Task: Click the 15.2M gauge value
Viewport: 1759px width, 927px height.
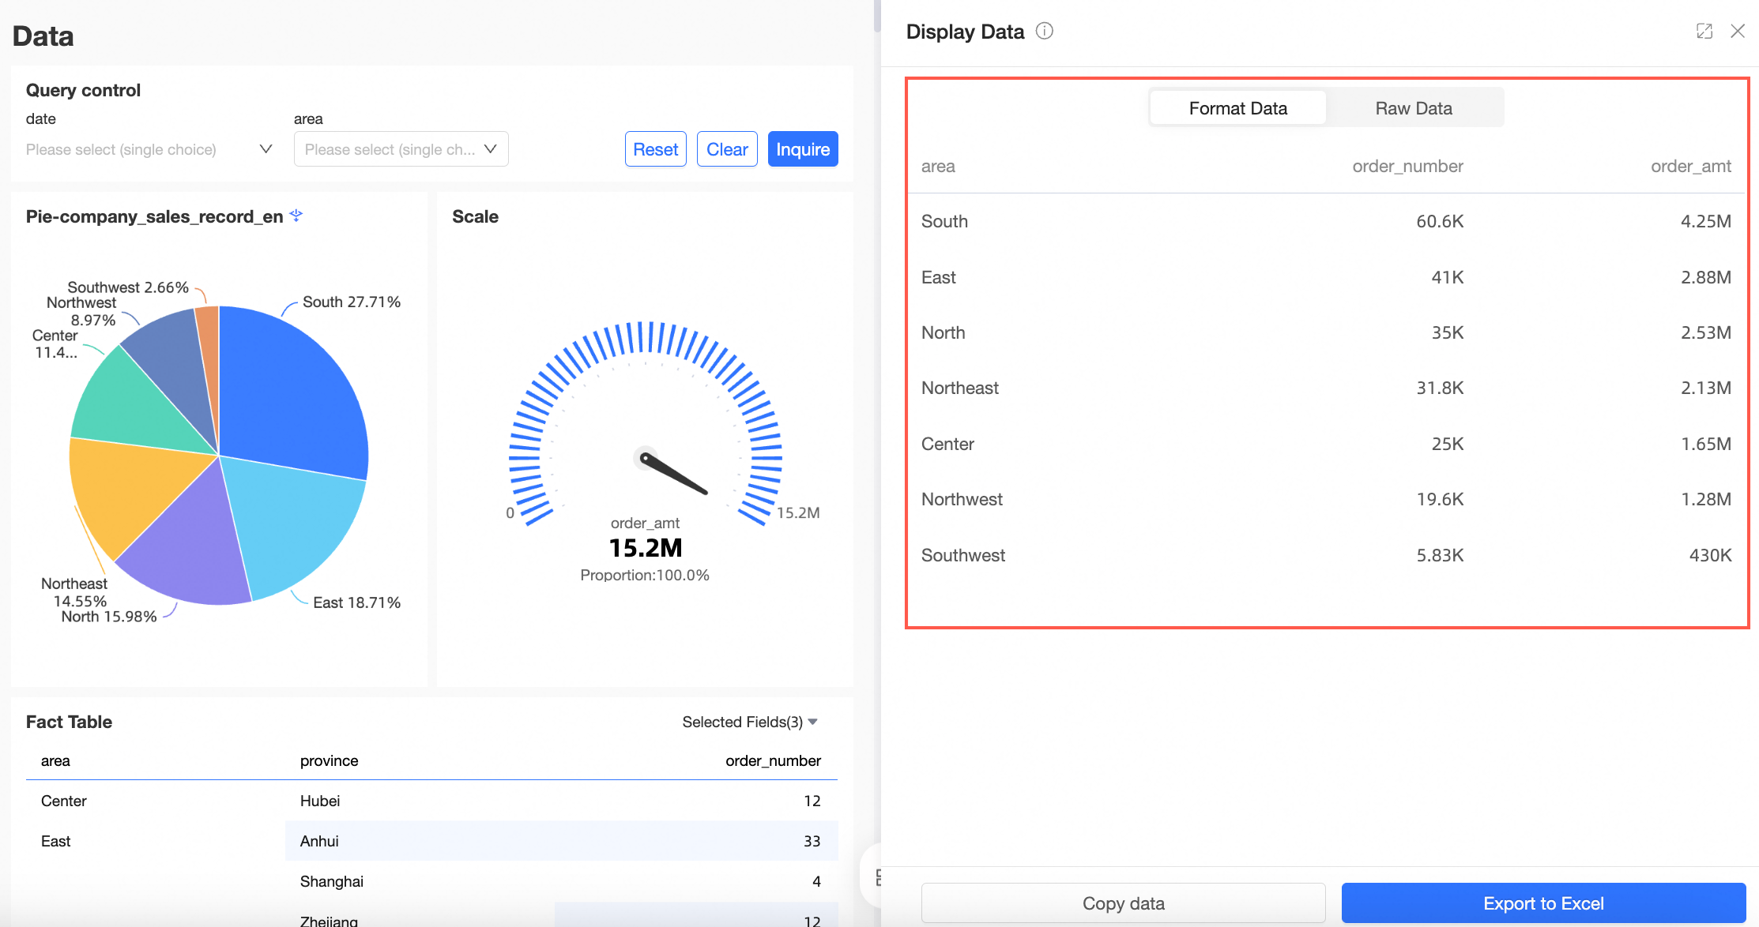Action: (646, 547)
